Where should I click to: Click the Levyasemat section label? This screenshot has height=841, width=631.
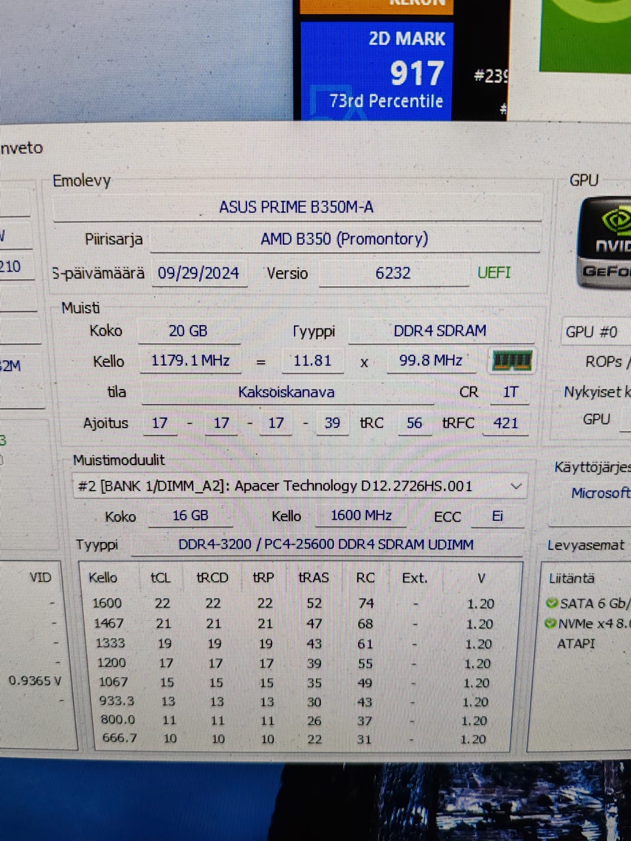[586, 545]
